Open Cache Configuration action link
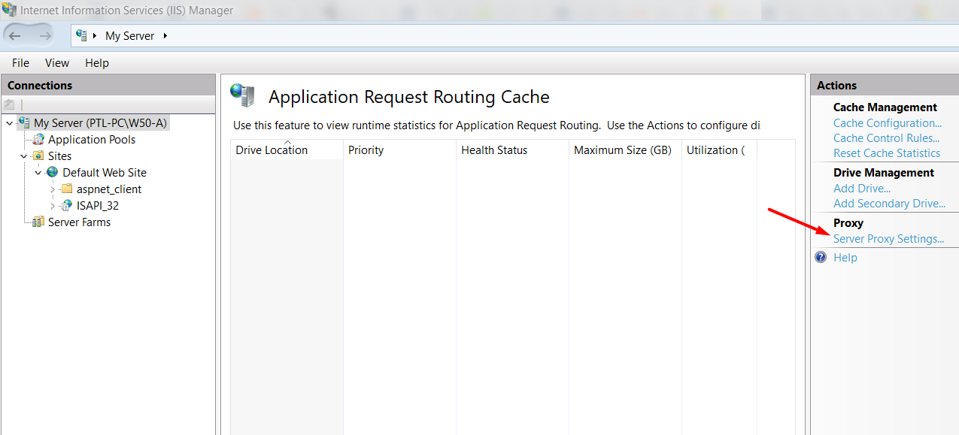 pos(888,122)
